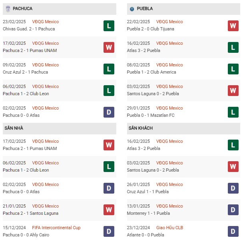Open the PACHUCA team header
Viewport: 241px width, 240px height.
pyautogui.click(x=60, y=9)
